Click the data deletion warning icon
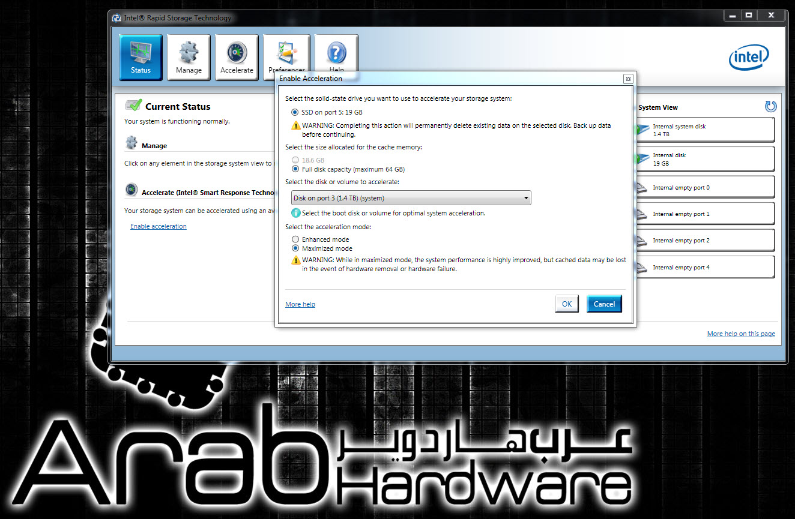795x519 pixels. 295,126
